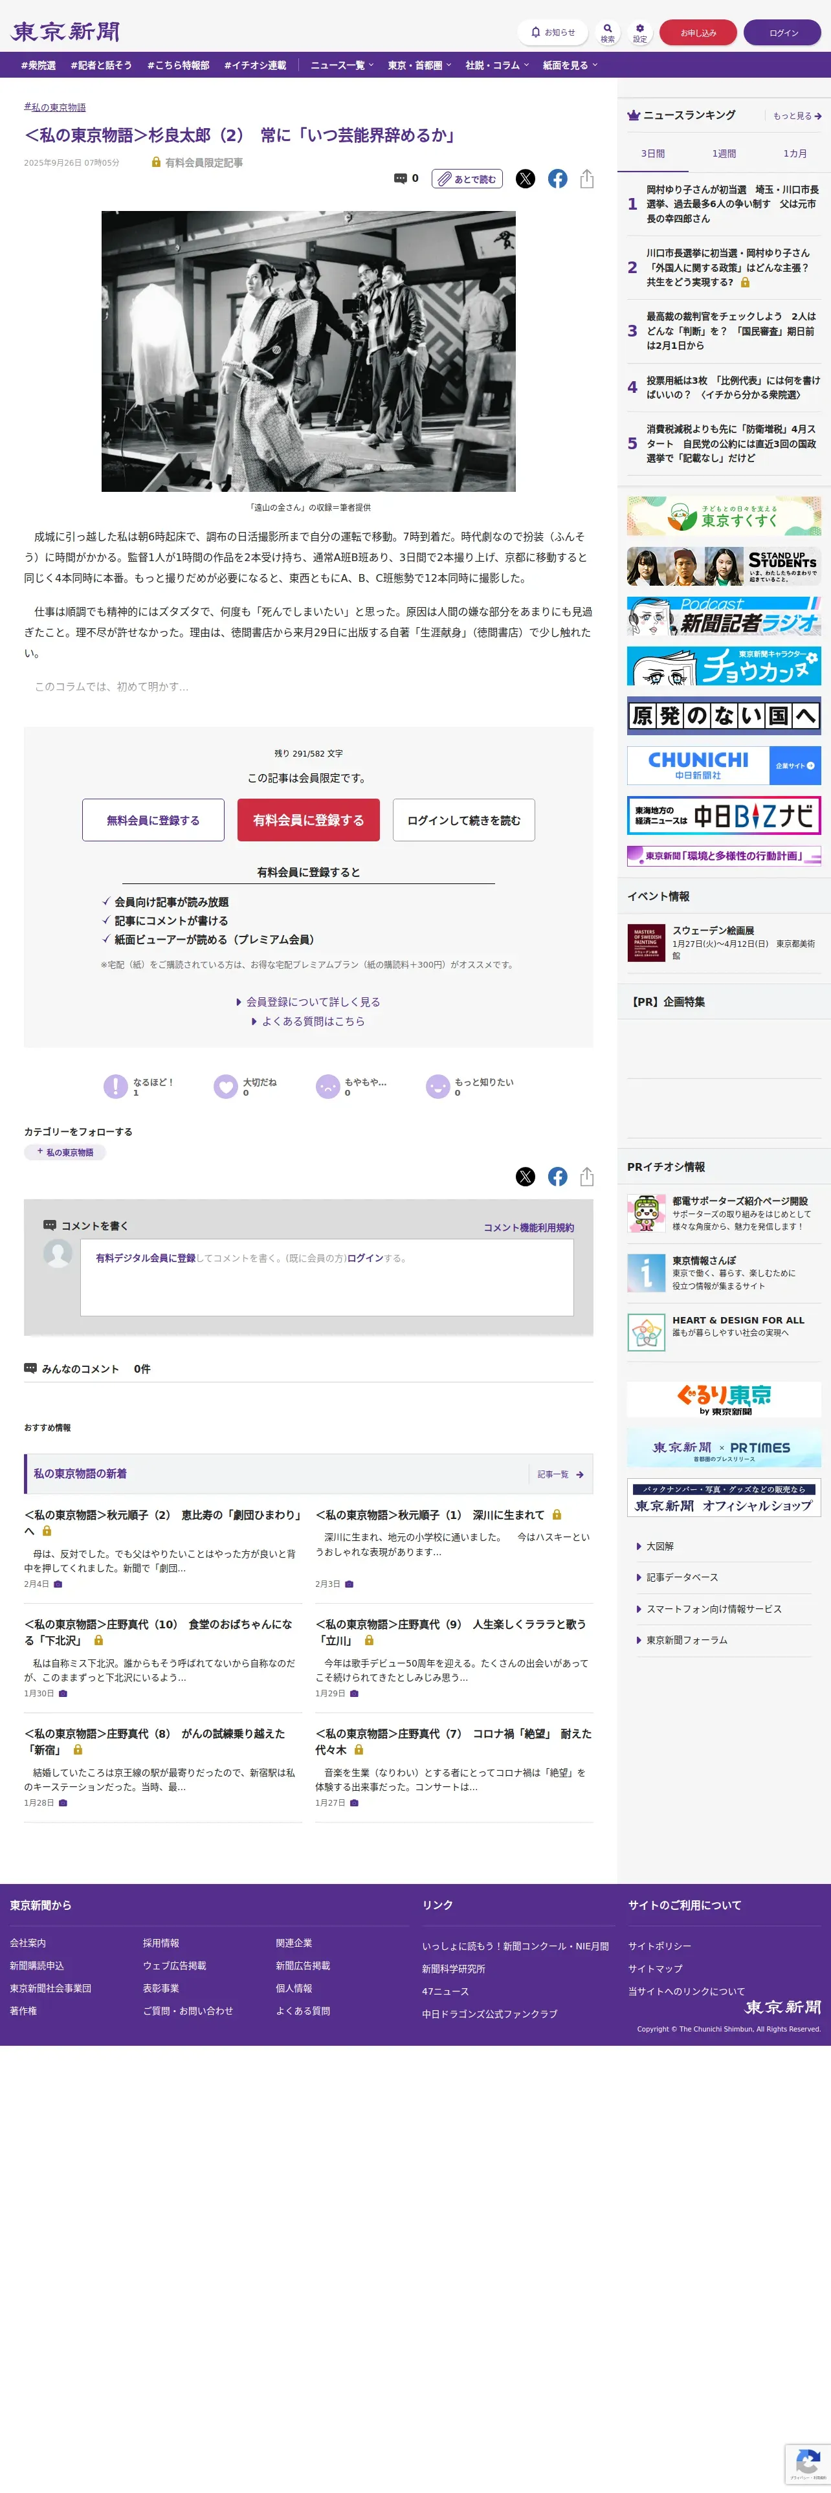Open the 原発のない国へ banner
831x2493 pixels.
(724, 716)
